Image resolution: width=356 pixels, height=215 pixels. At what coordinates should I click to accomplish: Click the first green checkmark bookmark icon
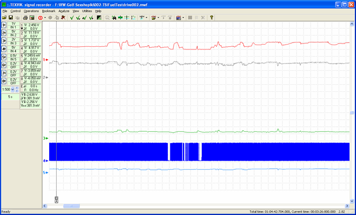point(72,18)
